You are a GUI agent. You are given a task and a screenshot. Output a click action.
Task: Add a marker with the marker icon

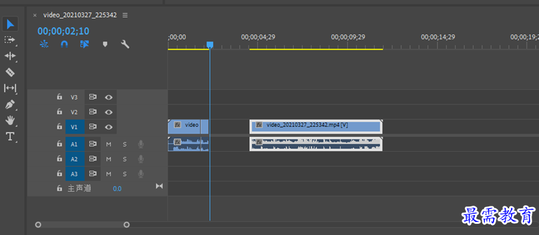[x=105, y=44]
